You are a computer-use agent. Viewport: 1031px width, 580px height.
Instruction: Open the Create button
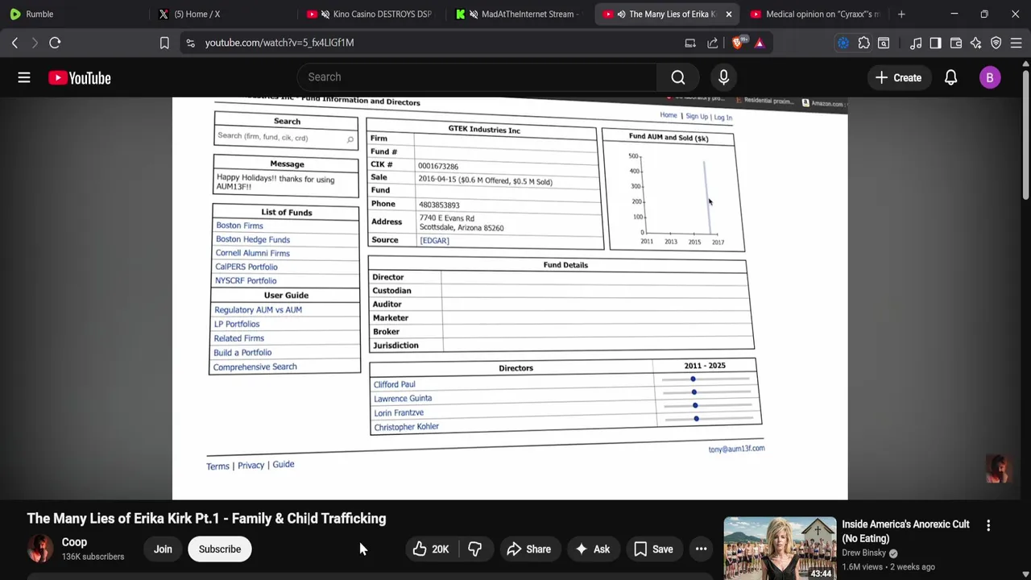(898, 77)
